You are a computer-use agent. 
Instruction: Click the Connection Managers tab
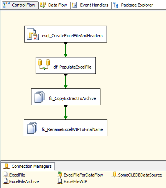pos(28,166)
